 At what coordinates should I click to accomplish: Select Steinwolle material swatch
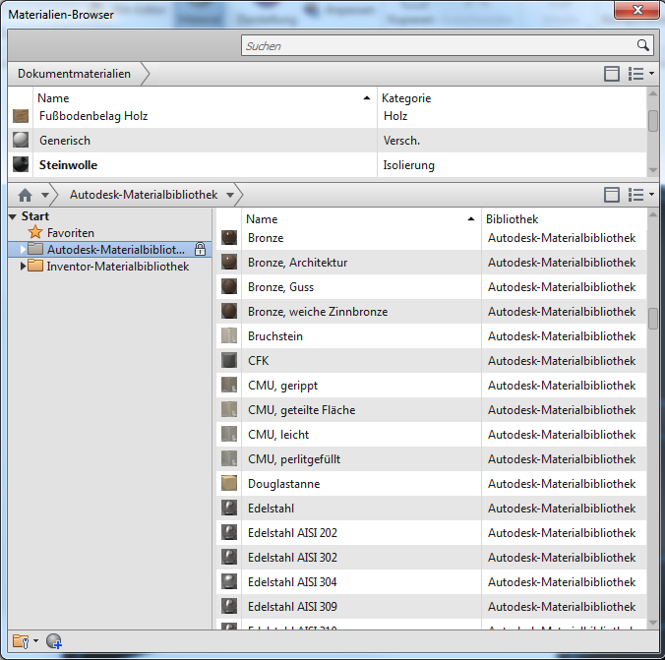(21, 164)
